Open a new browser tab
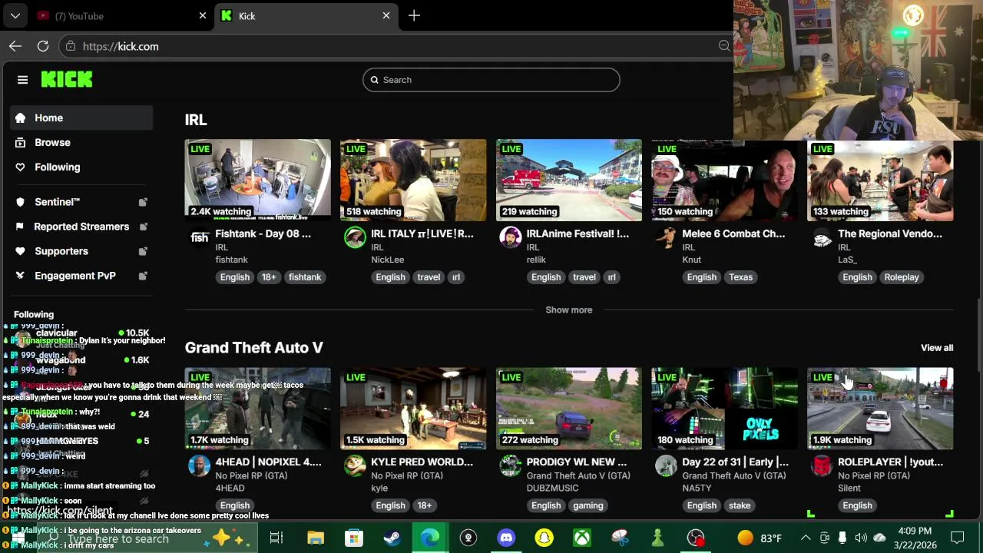Viewport: 983px width, 553px height. 414,15
